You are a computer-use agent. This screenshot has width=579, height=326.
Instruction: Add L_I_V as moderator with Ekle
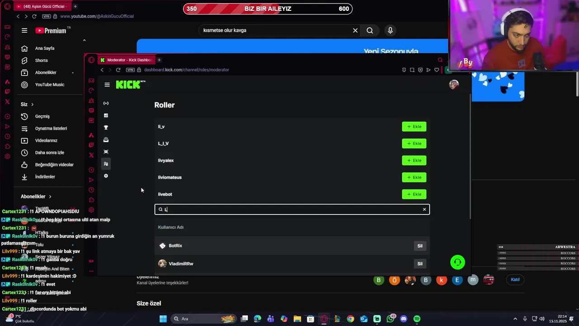[414, 144]
